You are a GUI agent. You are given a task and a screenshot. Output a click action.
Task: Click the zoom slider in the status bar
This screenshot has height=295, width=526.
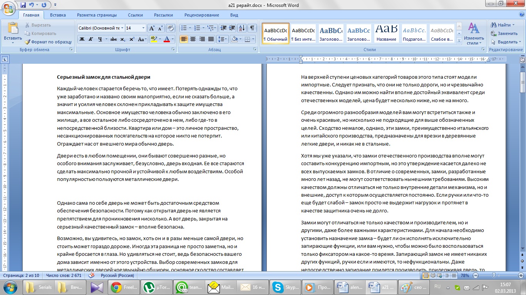click(x=494, y=276)
